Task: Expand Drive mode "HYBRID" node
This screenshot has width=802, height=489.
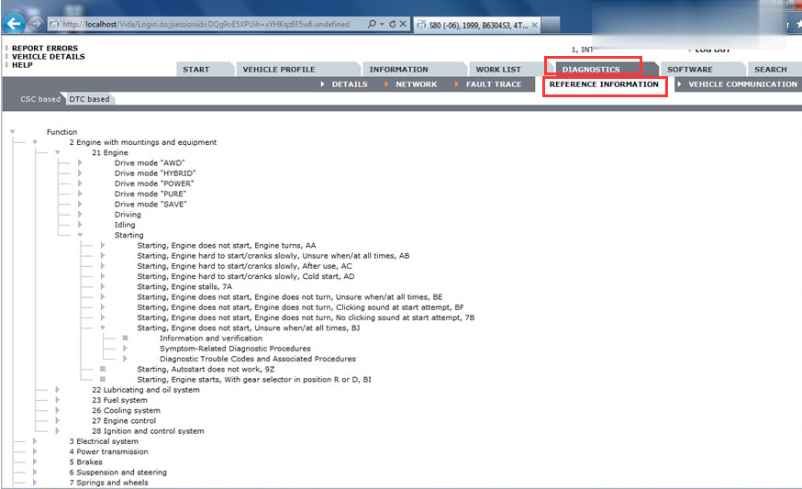Action: (80, 172)
